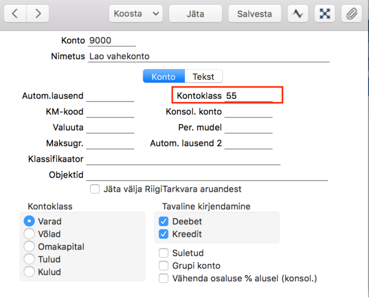Click the expand window arrows icon
The height and width of the screenshot is (298, 369).
click(325, 14)
